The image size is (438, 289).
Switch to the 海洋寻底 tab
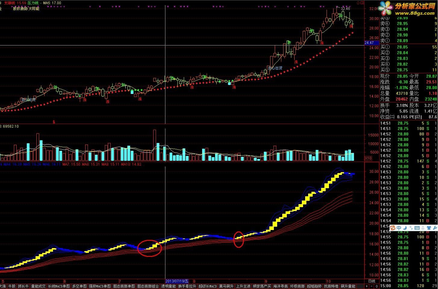[281, 286]
